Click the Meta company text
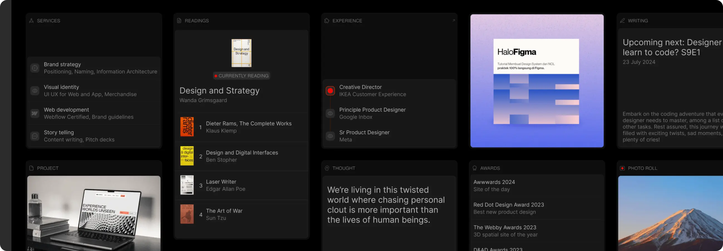723x251 pixels. coord(345,140)
